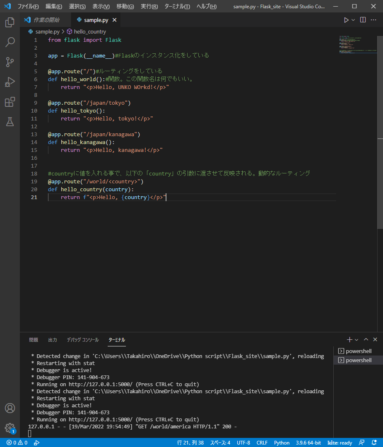Screen dimensions: 383x447
Task: Open the Source Control view
Action: pos(10,62)
